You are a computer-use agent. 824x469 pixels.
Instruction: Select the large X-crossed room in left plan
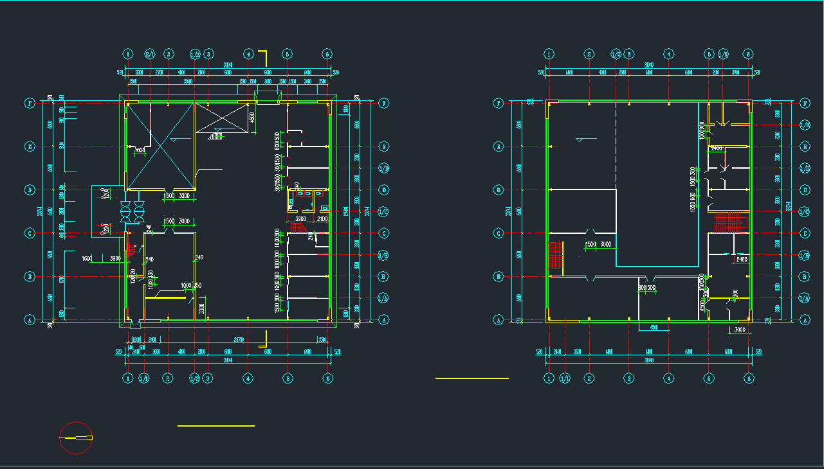tap(161, 146)
